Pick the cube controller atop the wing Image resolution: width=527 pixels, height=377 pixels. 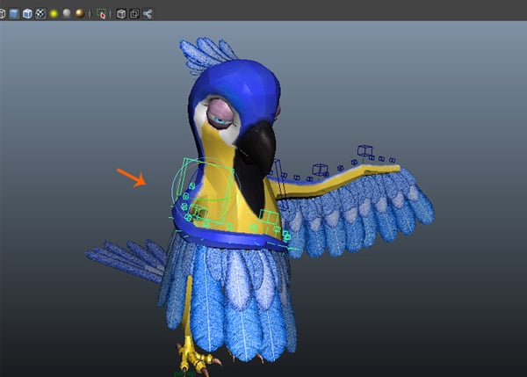(365, 150)
